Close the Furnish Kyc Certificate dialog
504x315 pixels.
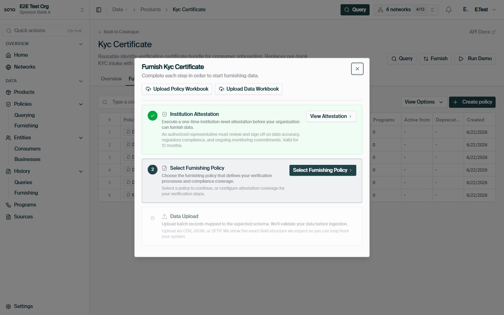coord(357,69)
